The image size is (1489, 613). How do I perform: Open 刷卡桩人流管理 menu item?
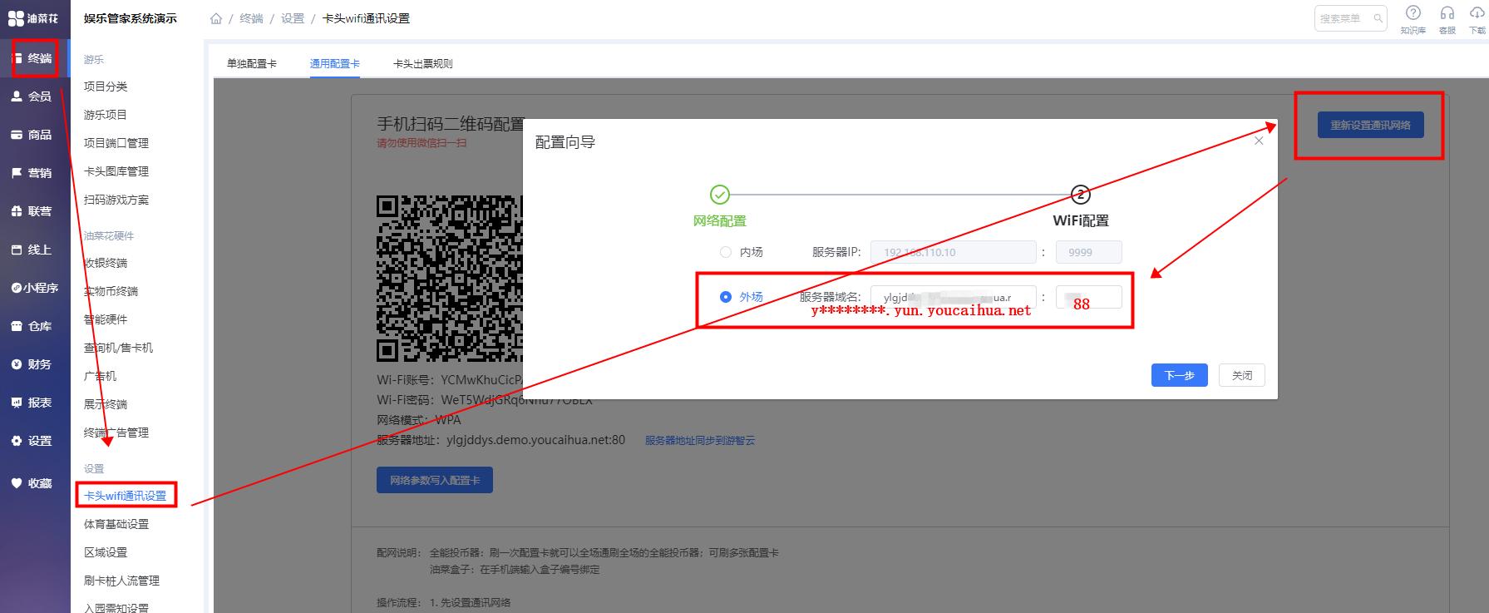[121, 581]
